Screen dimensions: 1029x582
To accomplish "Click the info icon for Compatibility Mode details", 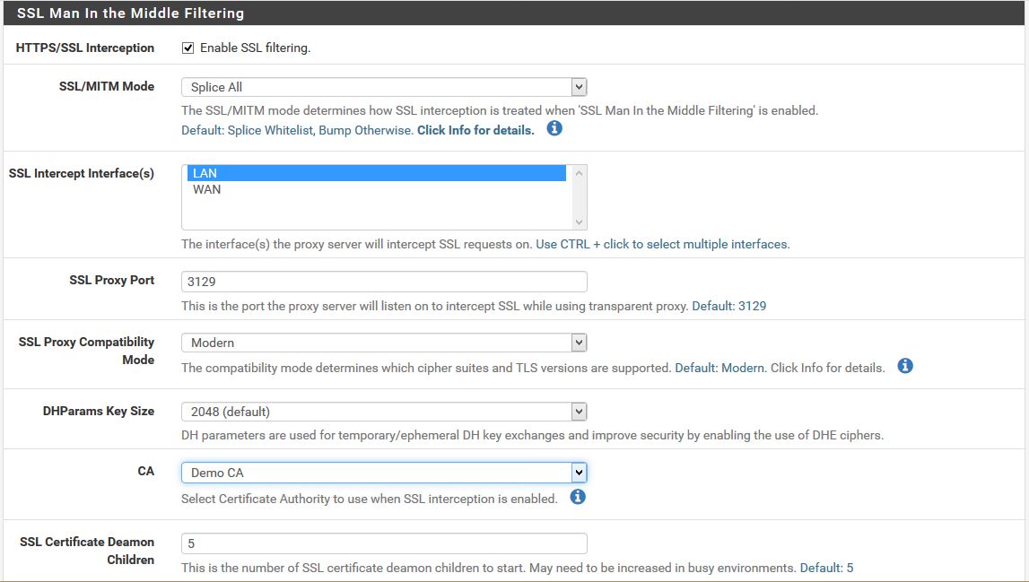I will [905, 366].
